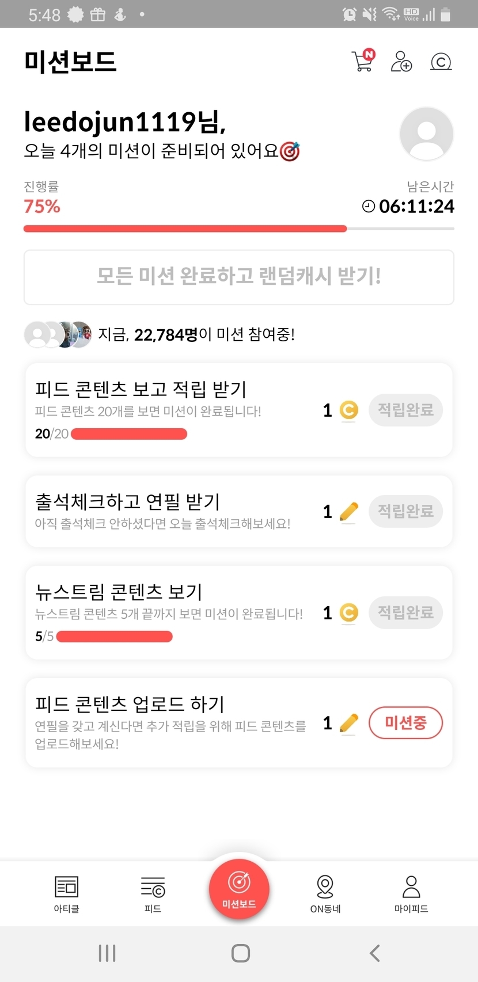The width and height of the screenshot is (478, 982).
Task: Open the shopping cart icon
Action: click(x=363, y=60)
